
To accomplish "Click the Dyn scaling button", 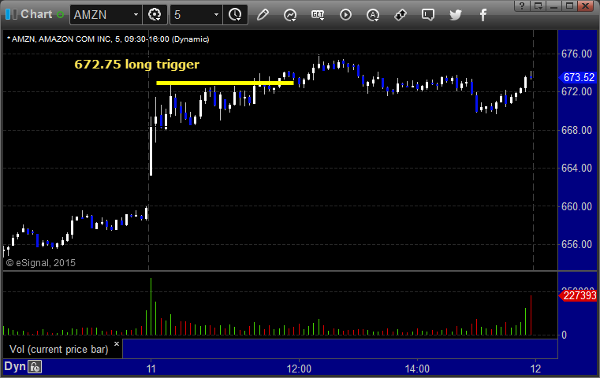I will [15, 366].
